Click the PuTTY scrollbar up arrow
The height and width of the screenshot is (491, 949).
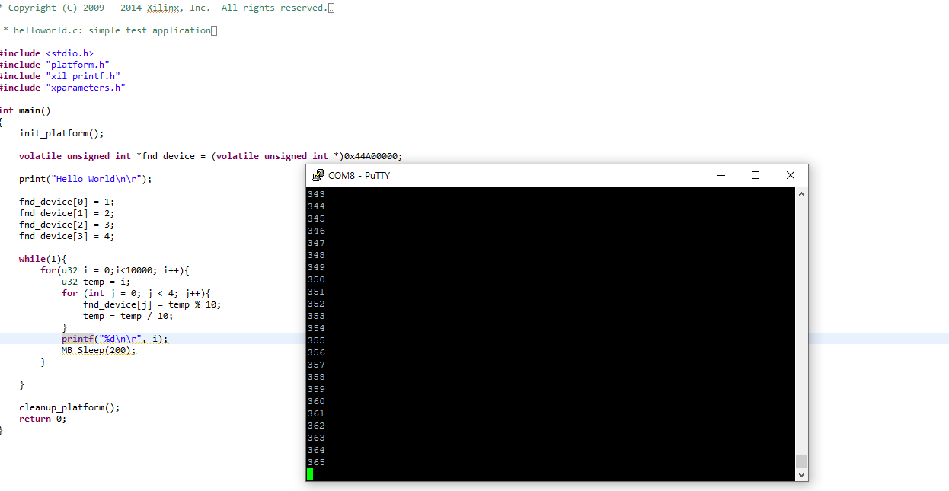coord(801,194)
